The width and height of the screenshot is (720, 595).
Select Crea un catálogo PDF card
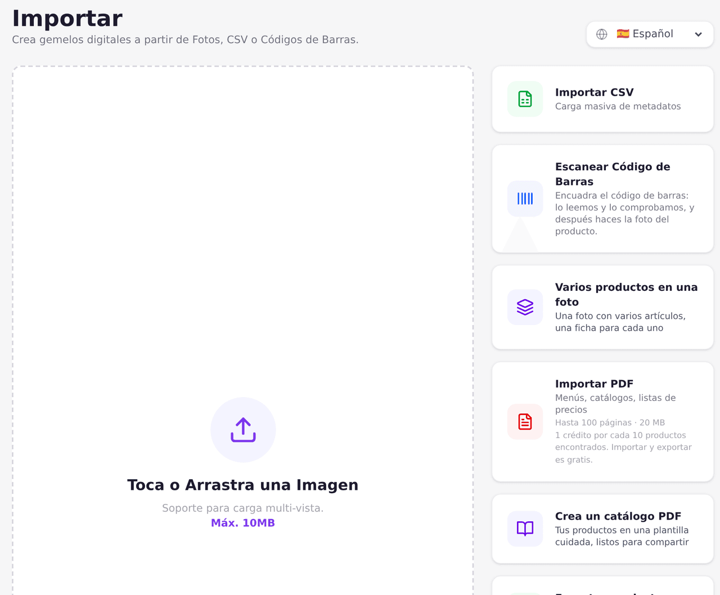point(602,529)
